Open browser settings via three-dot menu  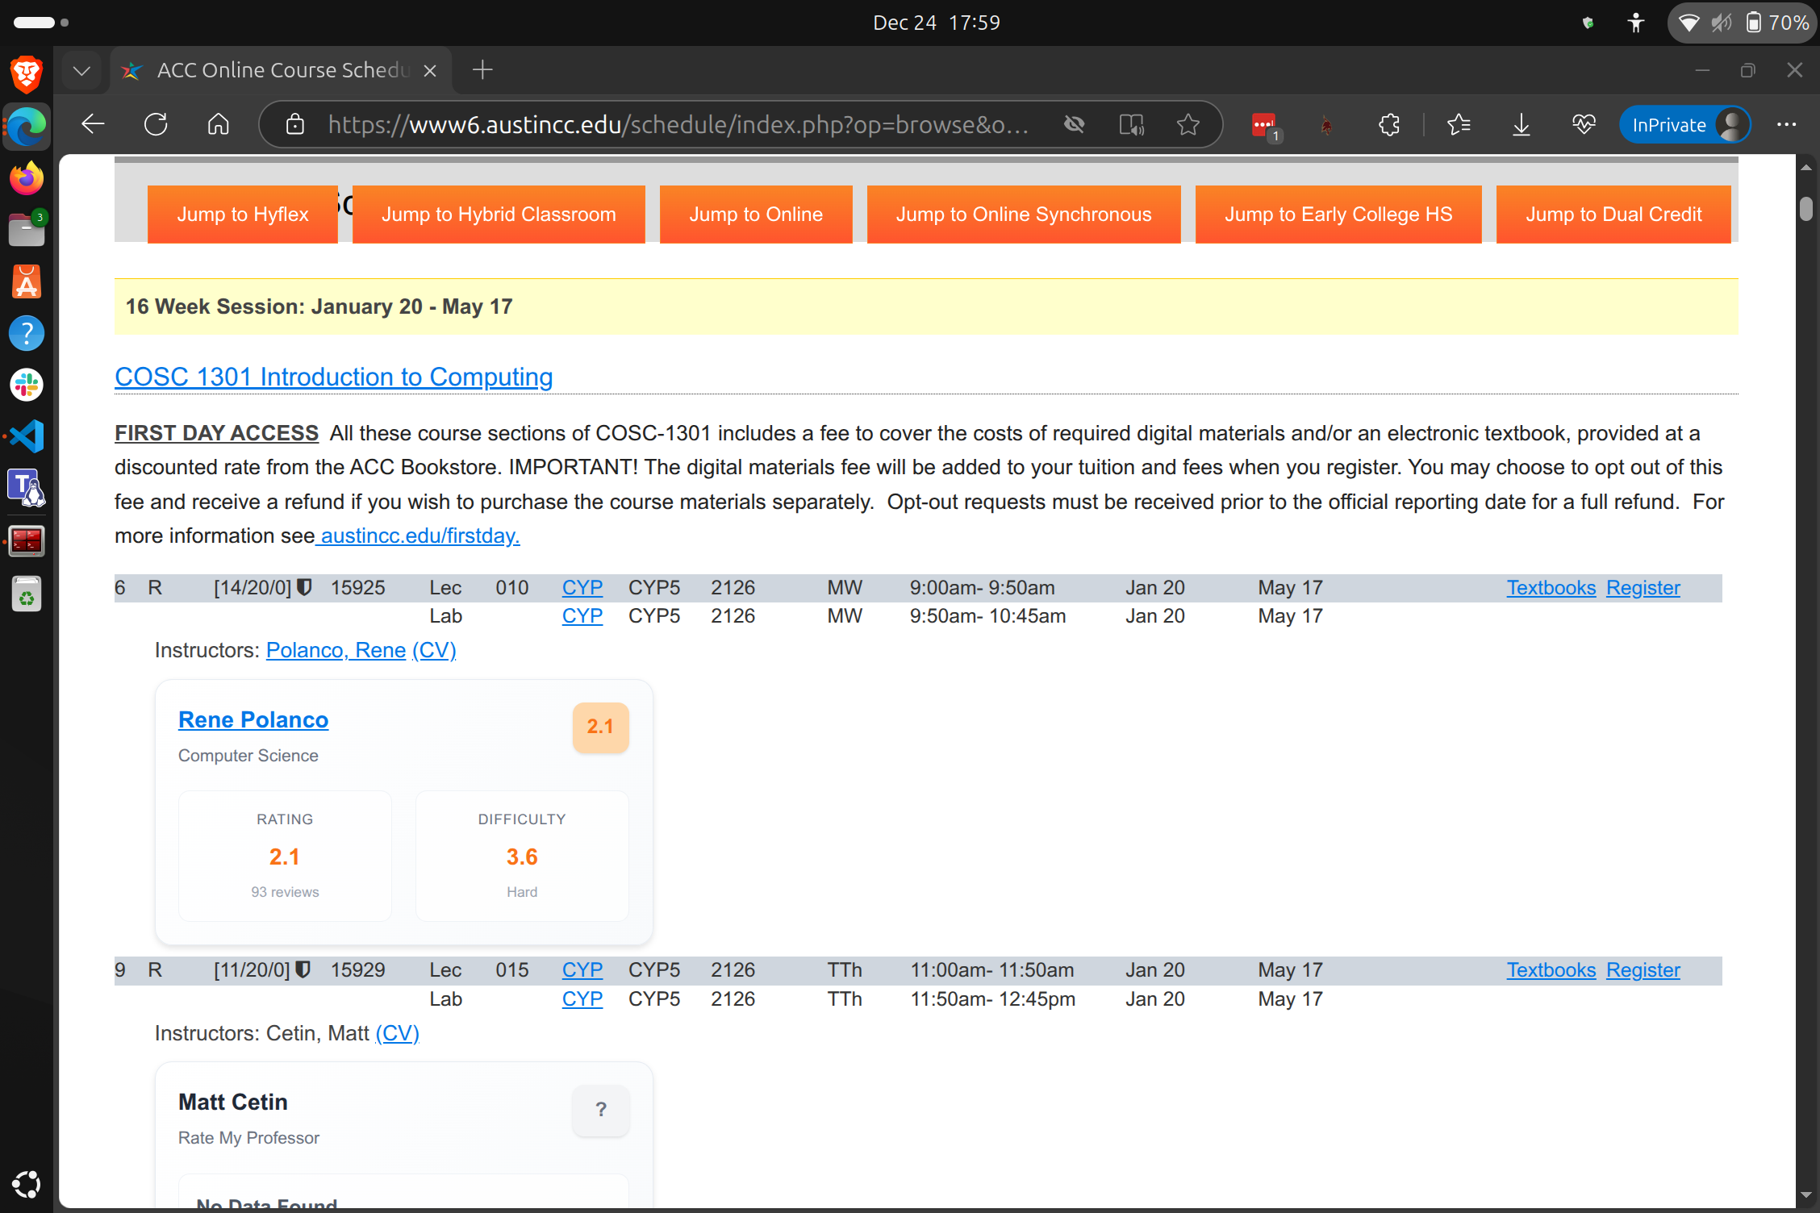tap(1786, 124)
